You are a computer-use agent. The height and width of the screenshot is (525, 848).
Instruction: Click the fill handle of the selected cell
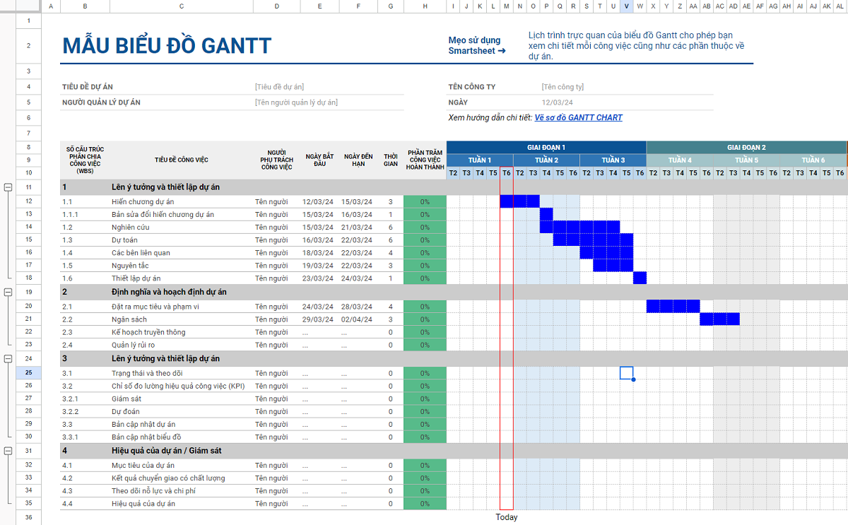click(633, 379)
